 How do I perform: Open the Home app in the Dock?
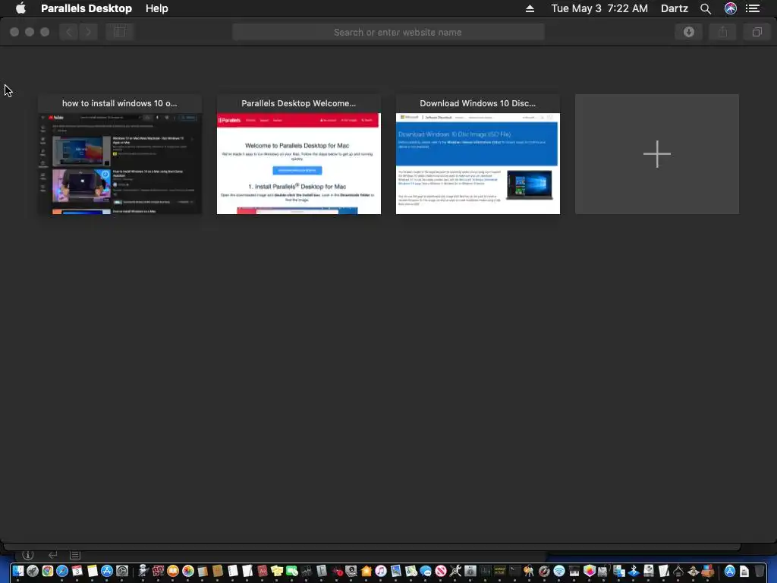click(x=366, y=571)
